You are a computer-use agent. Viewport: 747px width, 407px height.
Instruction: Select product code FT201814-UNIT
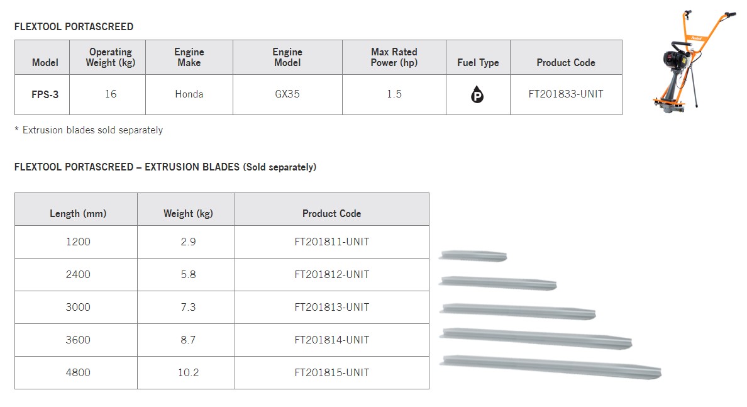(x=331, y=340)
